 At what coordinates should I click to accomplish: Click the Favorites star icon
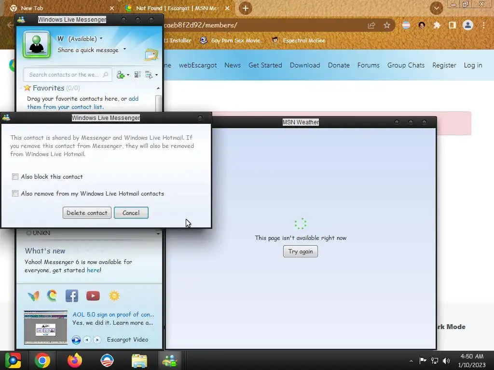pos(27,88)
